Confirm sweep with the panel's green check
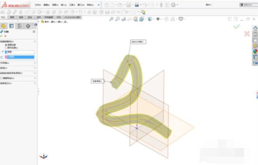The image size is (258, 165). point(1,36)
